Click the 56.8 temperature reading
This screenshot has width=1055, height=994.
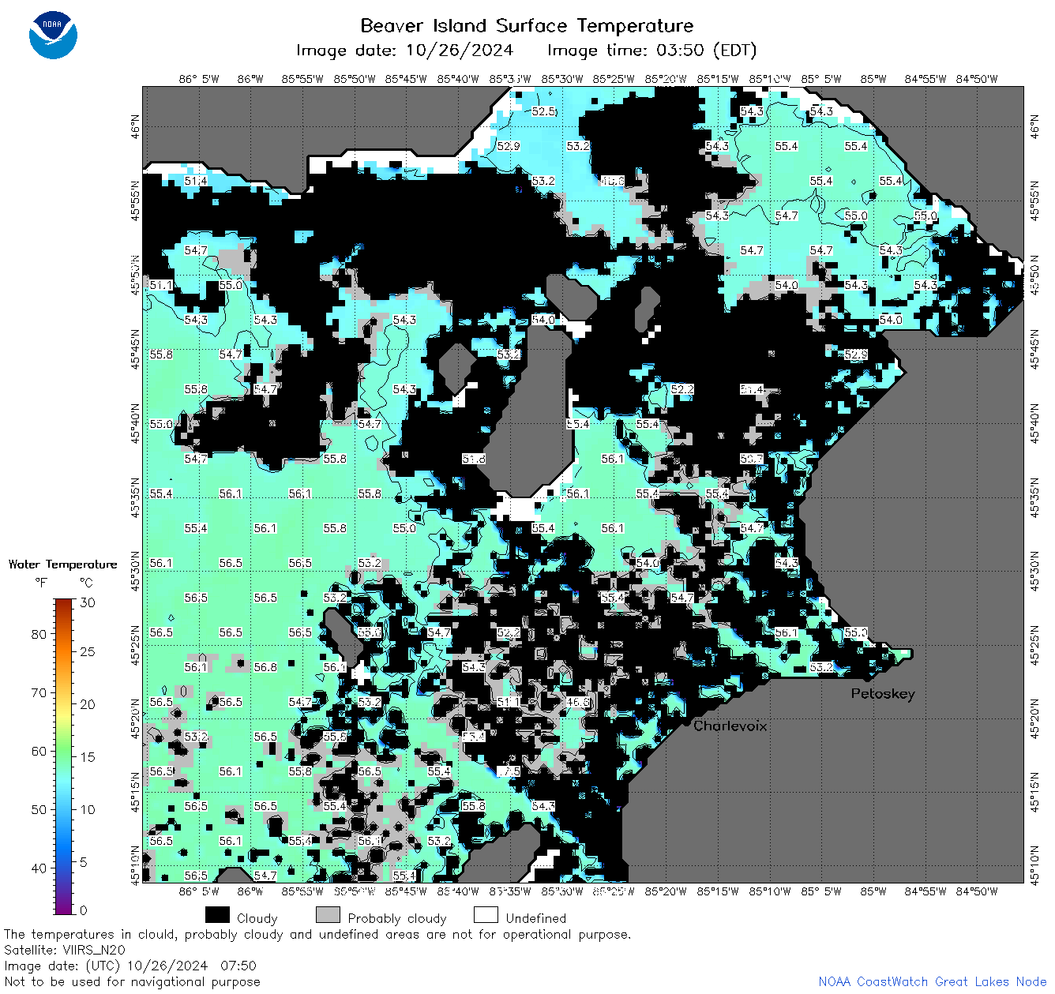265,667
